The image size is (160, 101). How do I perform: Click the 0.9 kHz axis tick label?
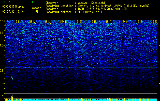click(x=2, y=58)
